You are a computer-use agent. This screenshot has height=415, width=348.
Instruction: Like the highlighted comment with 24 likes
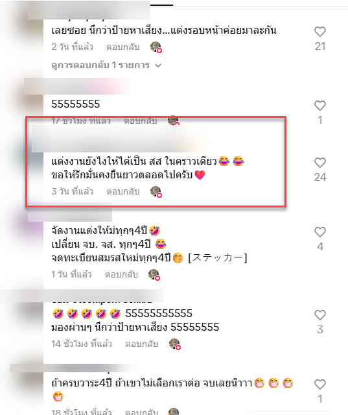tap(320, 163)
